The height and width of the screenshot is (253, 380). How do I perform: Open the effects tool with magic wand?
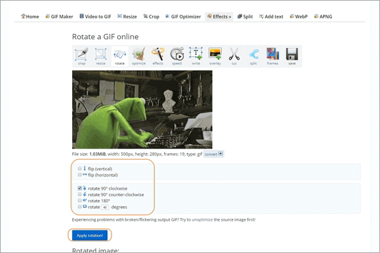click(x=158, y=56)
